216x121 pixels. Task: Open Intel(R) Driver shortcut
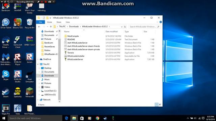pos(6,42)
